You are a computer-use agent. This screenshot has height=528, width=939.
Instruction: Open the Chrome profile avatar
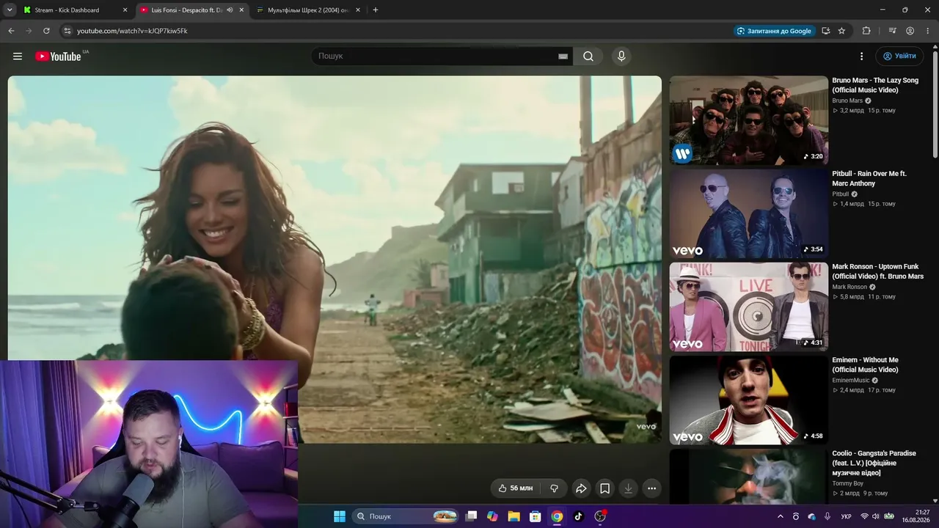point(910,31)
